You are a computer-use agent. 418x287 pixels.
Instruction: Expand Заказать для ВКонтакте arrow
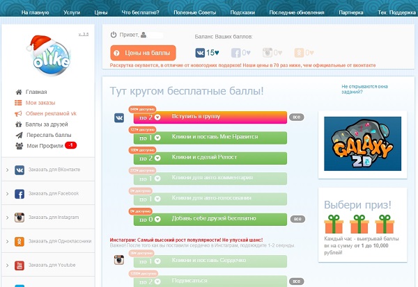pyautogui.click(x=8, y=170)
